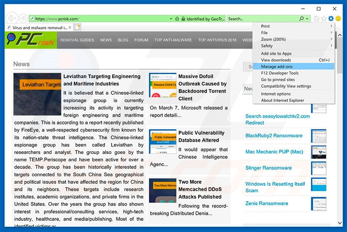The image size is (347, 232).
Task: Expand the address bar dropdown arrow
Action: tap(171, 19)
